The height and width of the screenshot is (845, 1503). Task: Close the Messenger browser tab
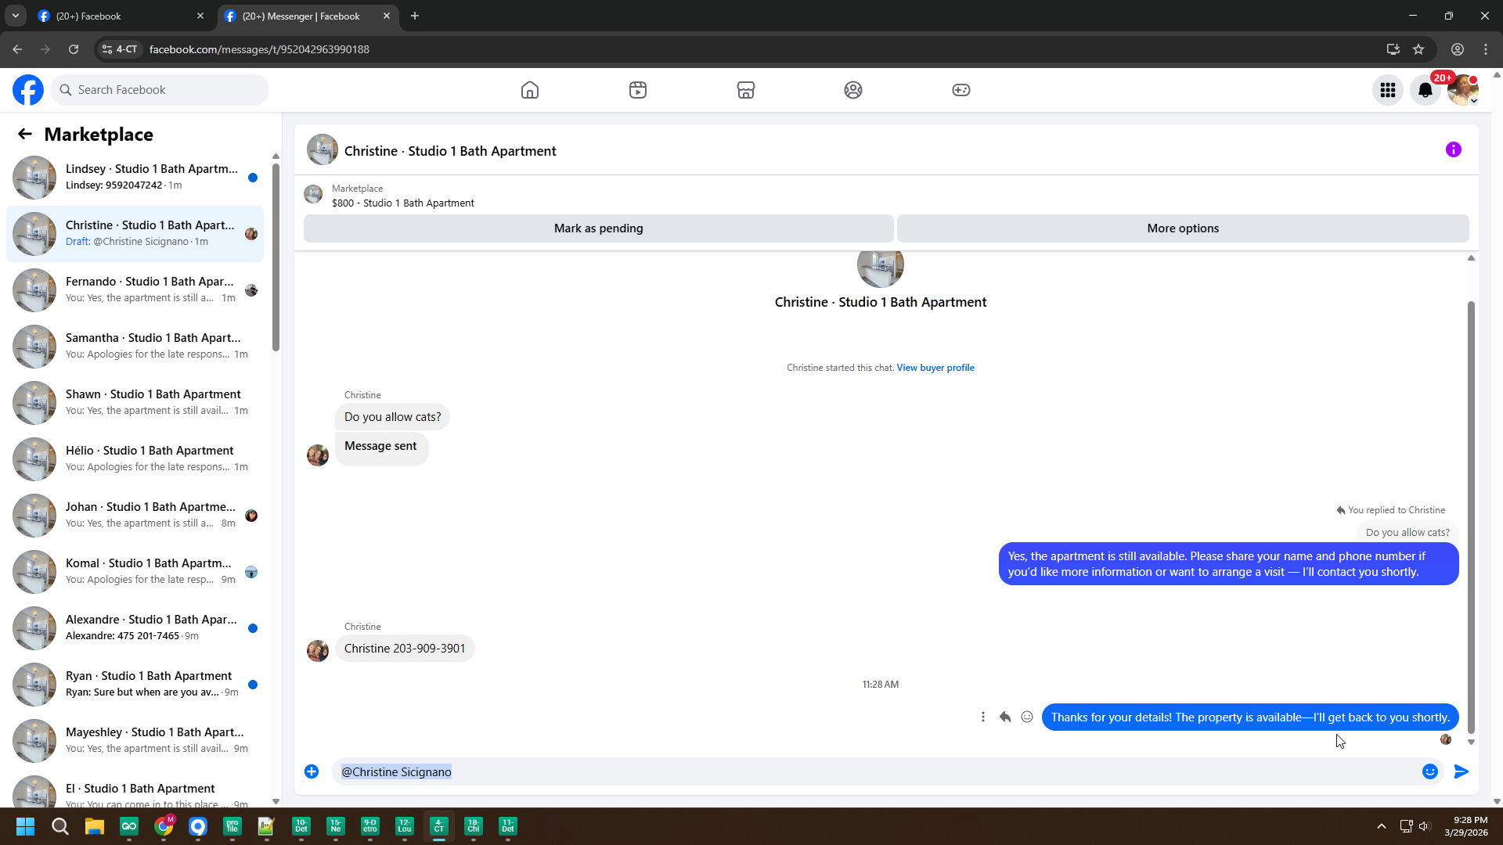(x=387, y=16)
